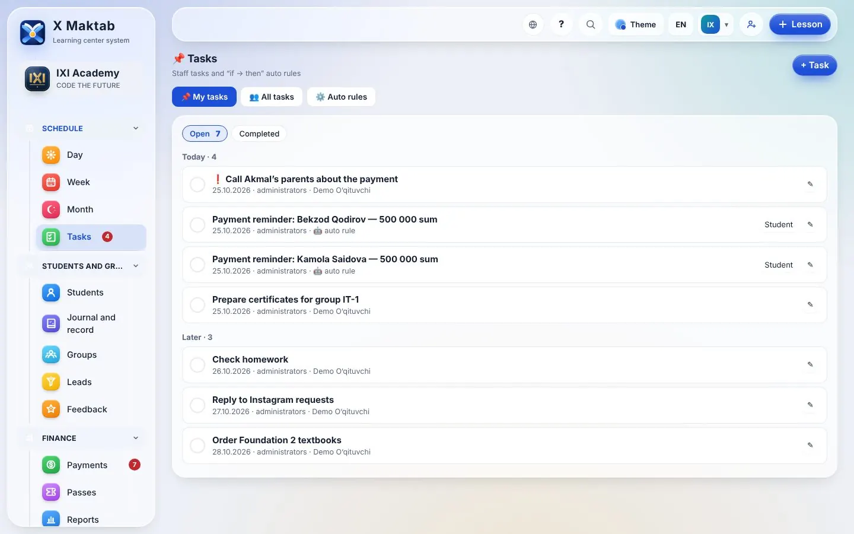854x534 pixels.
Task: Click the IXI Academy organization card
Action: click(x=82, y=79)
